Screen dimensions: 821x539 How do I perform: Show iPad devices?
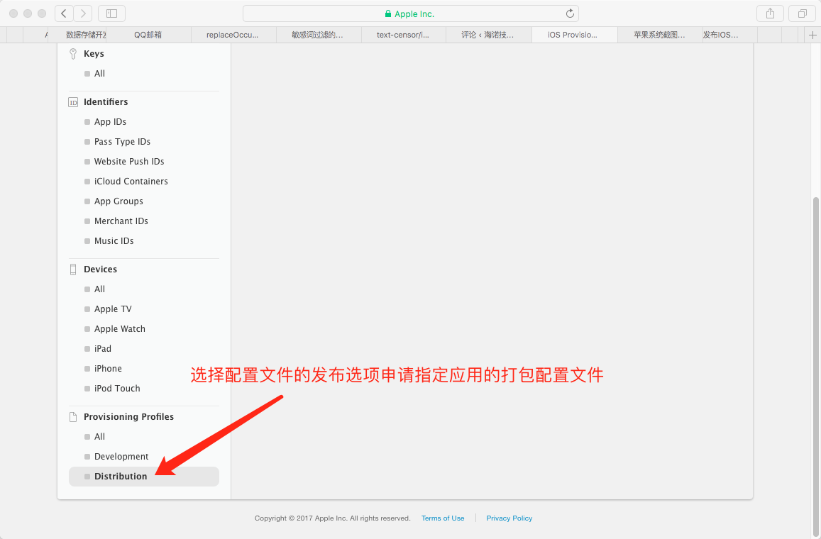coord(103,348)
